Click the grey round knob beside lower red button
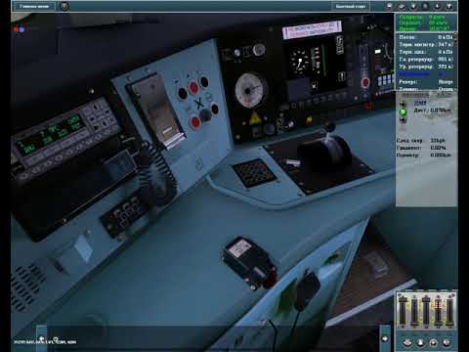Image resolution: width=469 pixels, height=352 pixels. [205, 114]
